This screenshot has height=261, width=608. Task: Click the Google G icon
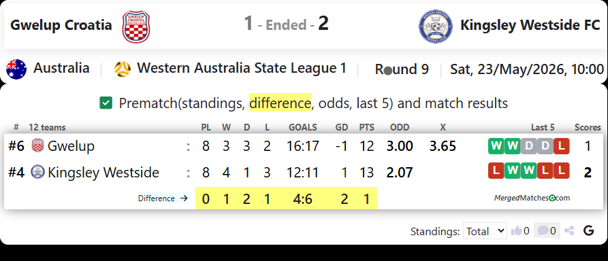pyautogui.click(x=589, y=231)
